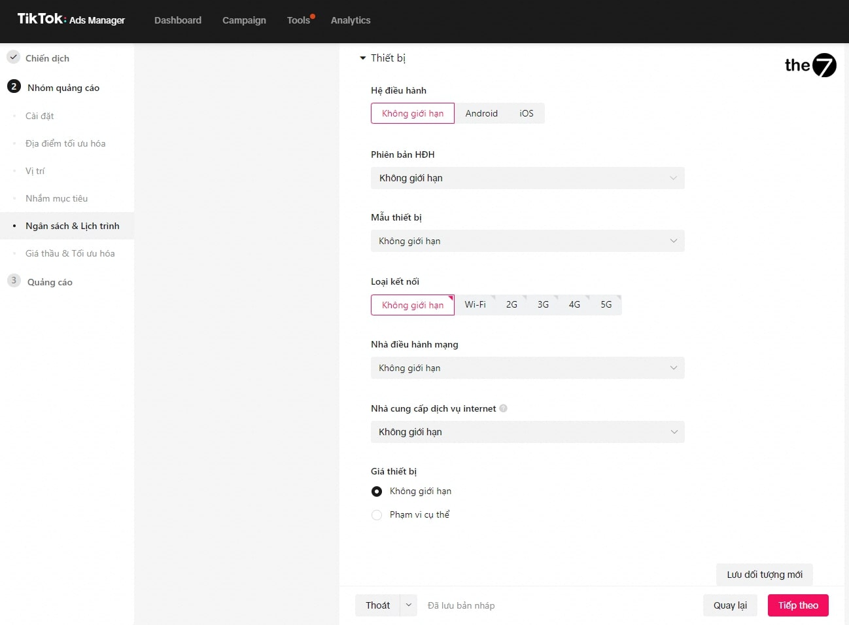Open the Campaign menu
The image size is (849, 625).
(244, 20)
